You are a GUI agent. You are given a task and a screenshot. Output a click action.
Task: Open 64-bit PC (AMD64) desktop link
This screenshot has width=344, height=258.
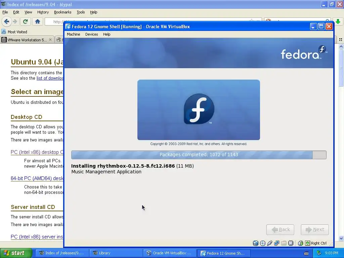[37, 178]
